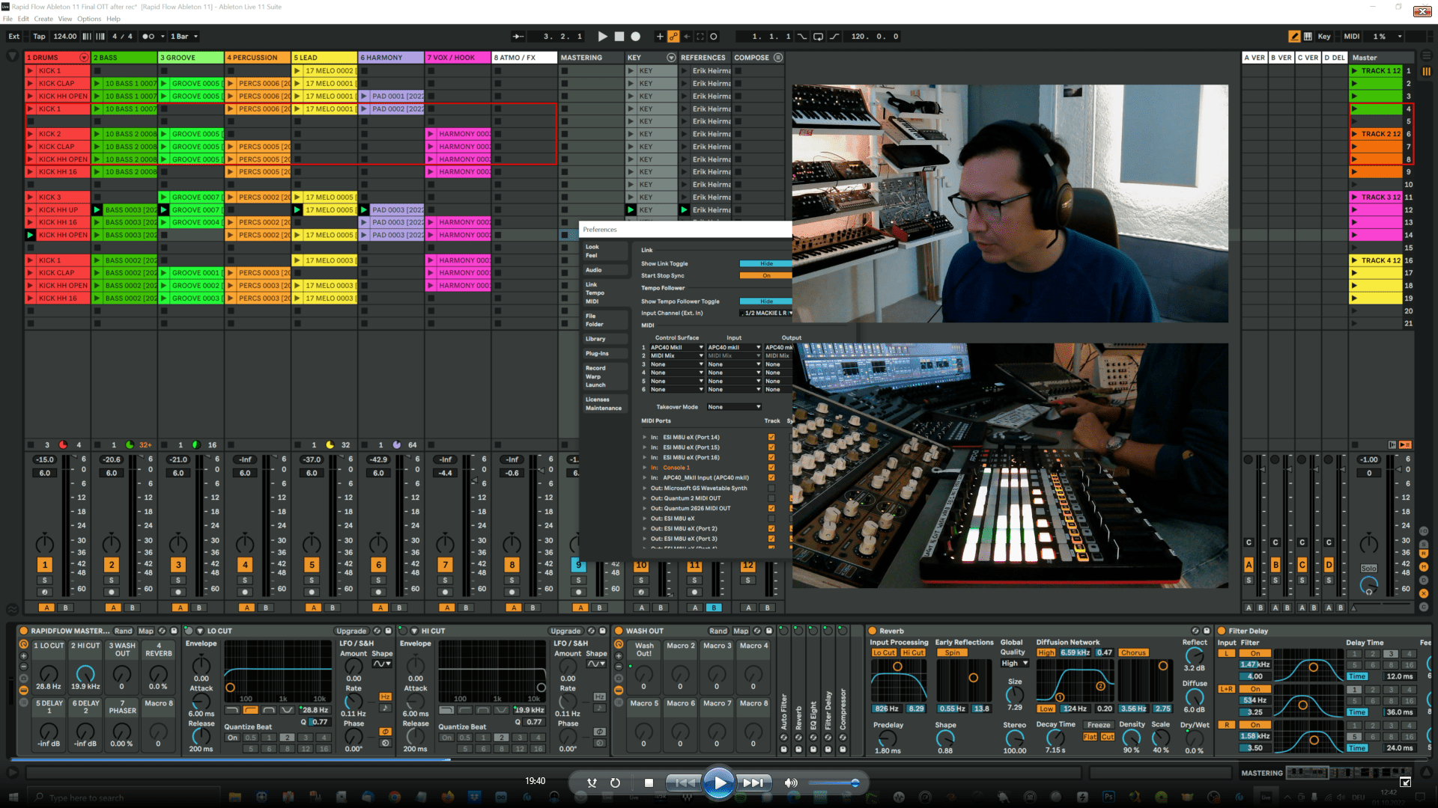Click the metronome icon near the time signature
The width and height of the screenshot is (1438, 808).
[148, 36]
